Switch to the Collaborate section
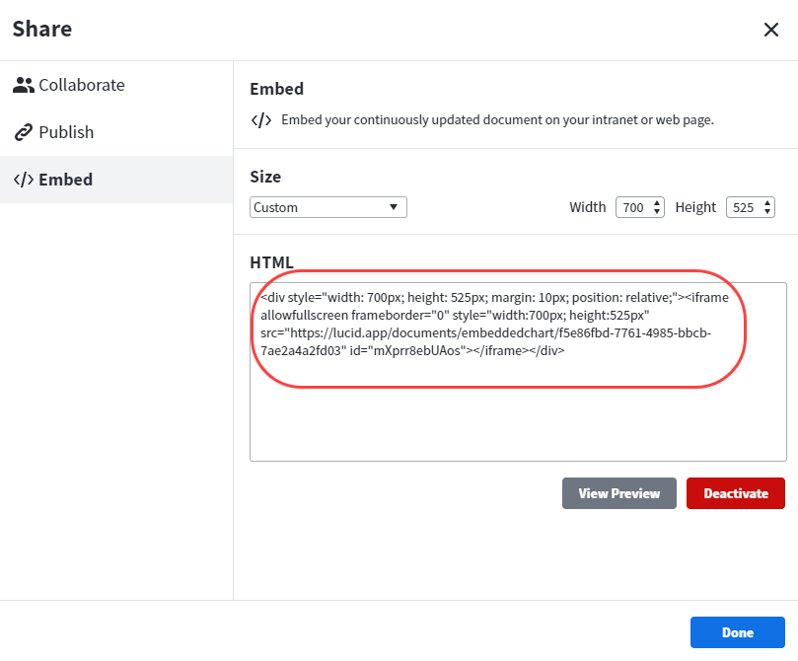 (x=79, y=85)
